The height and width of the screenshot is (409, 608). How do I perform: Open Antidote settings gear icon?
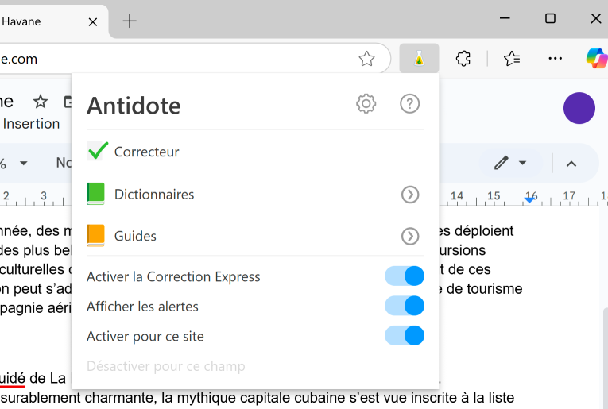pyautogui.click(x=366, y=103)
